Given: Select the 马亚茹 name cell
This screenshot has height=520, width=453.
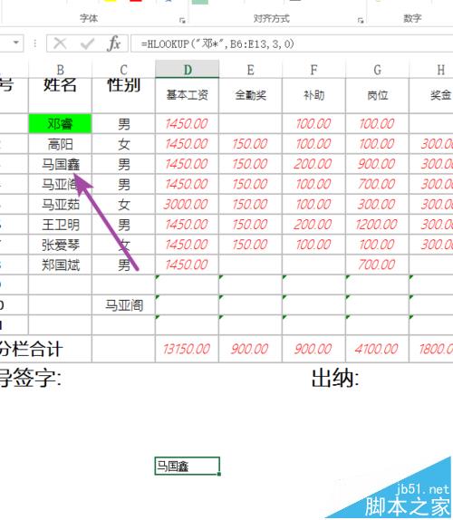Looking at the screenshot, I should tap(61, 205).
